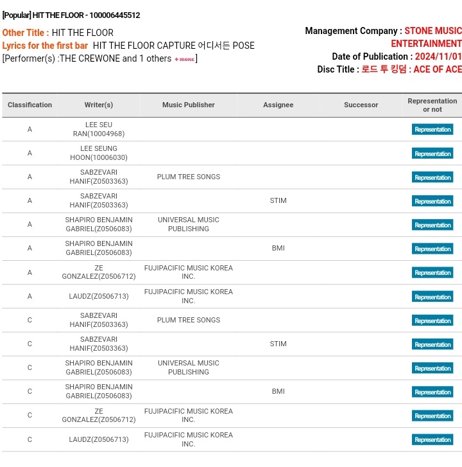The image size is (462, 467).
Task: Select the Writer(s) column header
Action: [x=99, y=105]
